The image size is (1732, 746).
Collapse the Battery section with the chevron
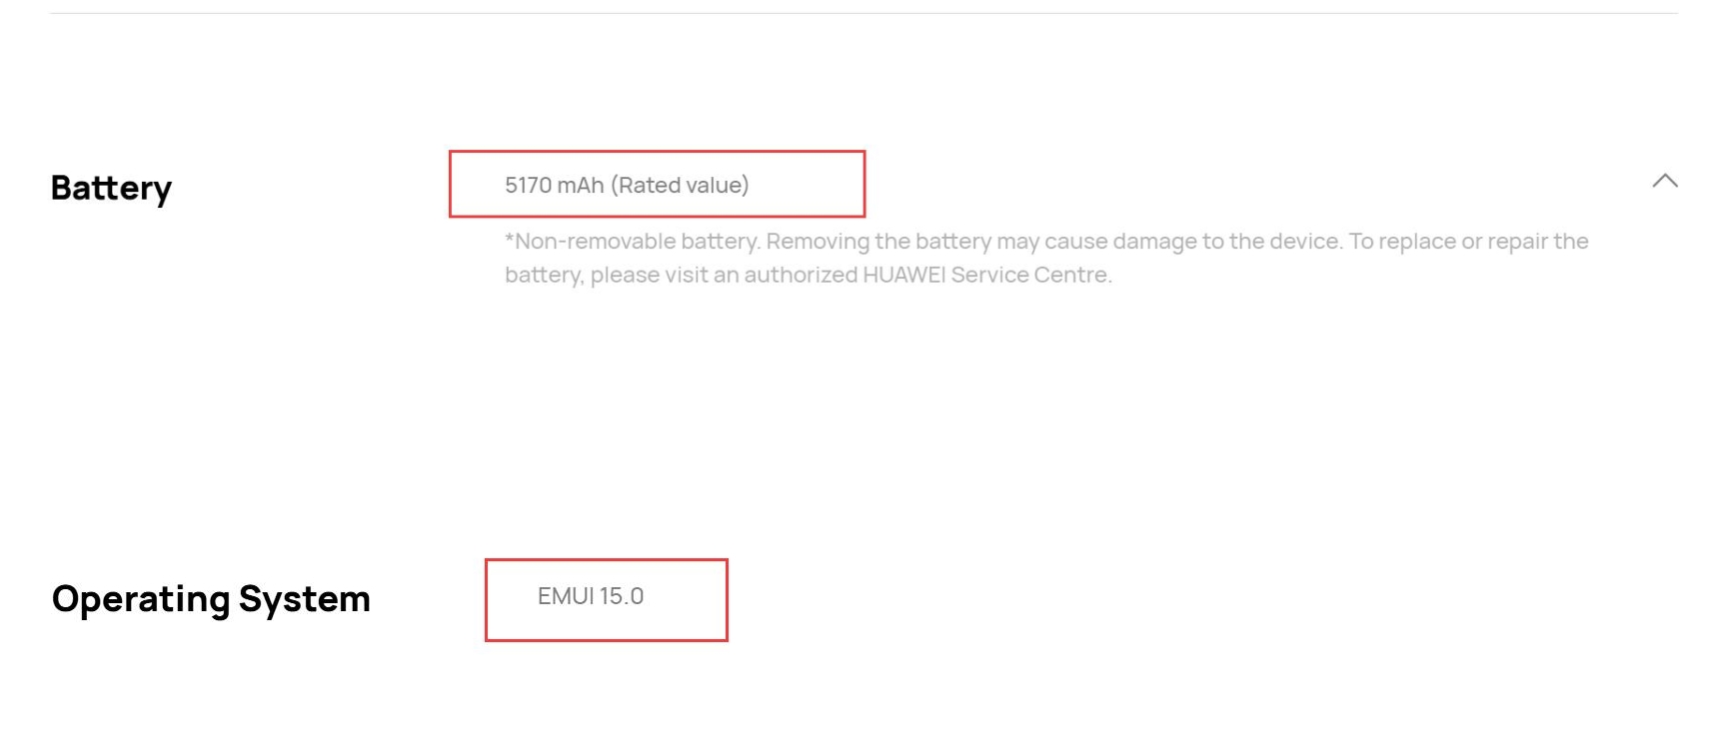click(x=1664, y=182)
